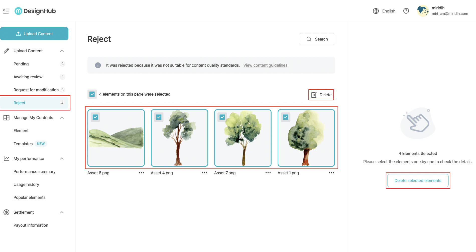Deselect the Asset 1.png checkbox
Viewport: 476px width, 252px height.
click(x=285, y=117)
